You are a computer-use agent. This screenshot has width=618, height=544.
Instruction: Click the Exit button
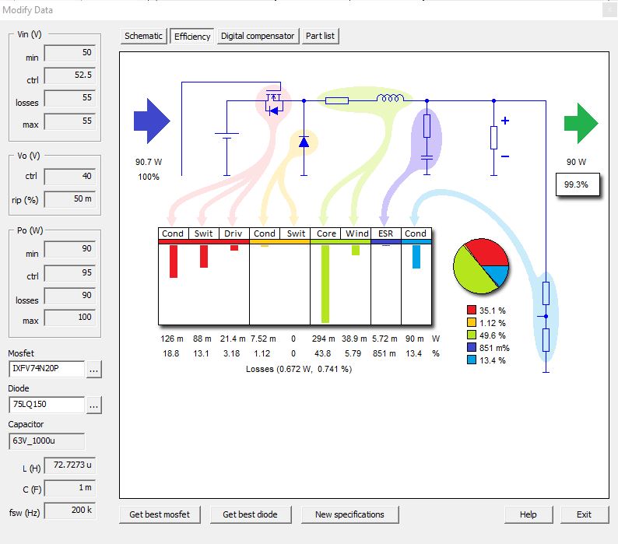pyautogui.click(x=584, y=514)
